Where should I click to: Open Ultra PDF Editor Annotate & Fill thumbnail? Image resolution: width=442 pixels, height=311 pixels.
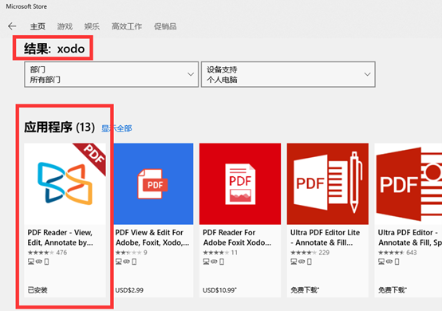click(x=408, y=183)
